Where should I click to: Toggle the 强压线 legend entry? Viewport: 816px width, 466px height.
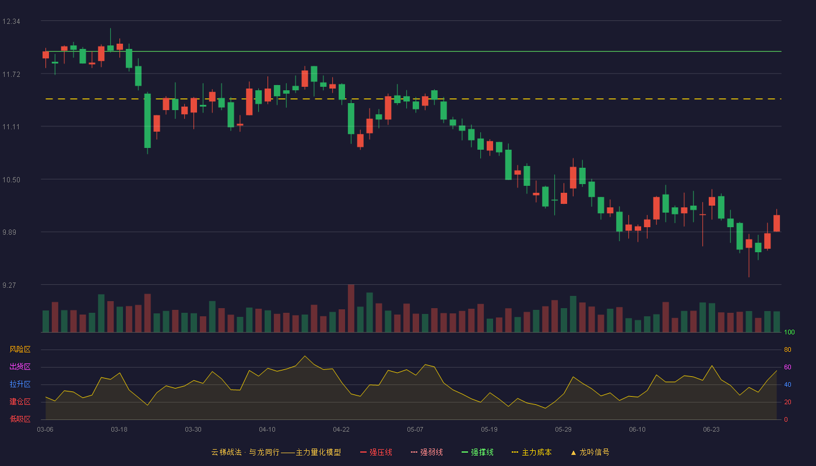click(x=376, y=452)
